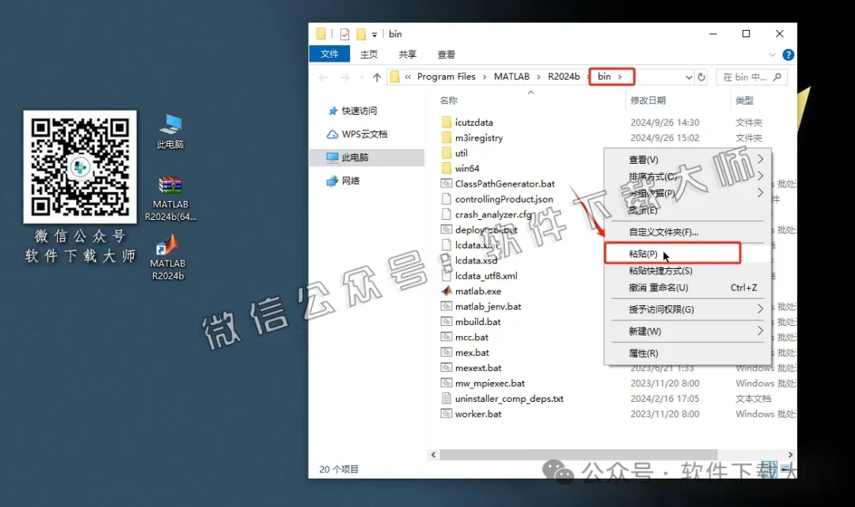Switch to the 查看 ribbon tab
The height and width of the screenshot is (507, 855).
[x=446, y=55]
